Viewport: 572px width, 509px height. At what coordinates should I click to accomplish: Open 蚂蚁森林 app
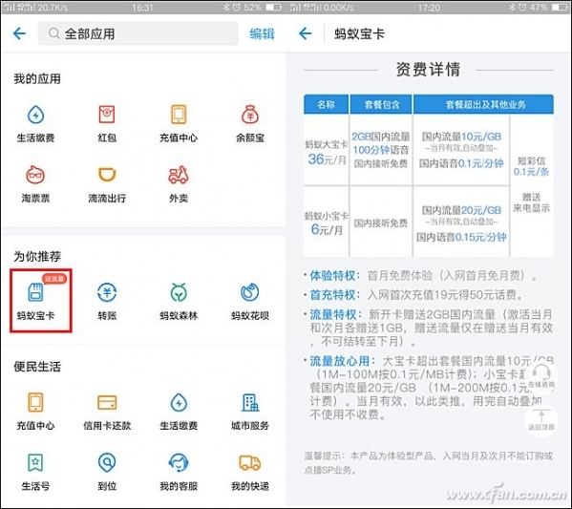[179, 301]
